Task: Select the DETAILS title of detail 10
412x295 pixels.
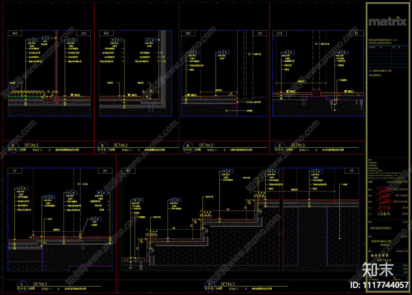Action: [x=298, y=145]
